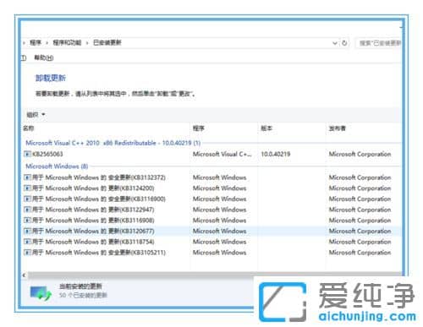
Task: Select the 安全更新(KB3116900) row name
Action: 99,199
